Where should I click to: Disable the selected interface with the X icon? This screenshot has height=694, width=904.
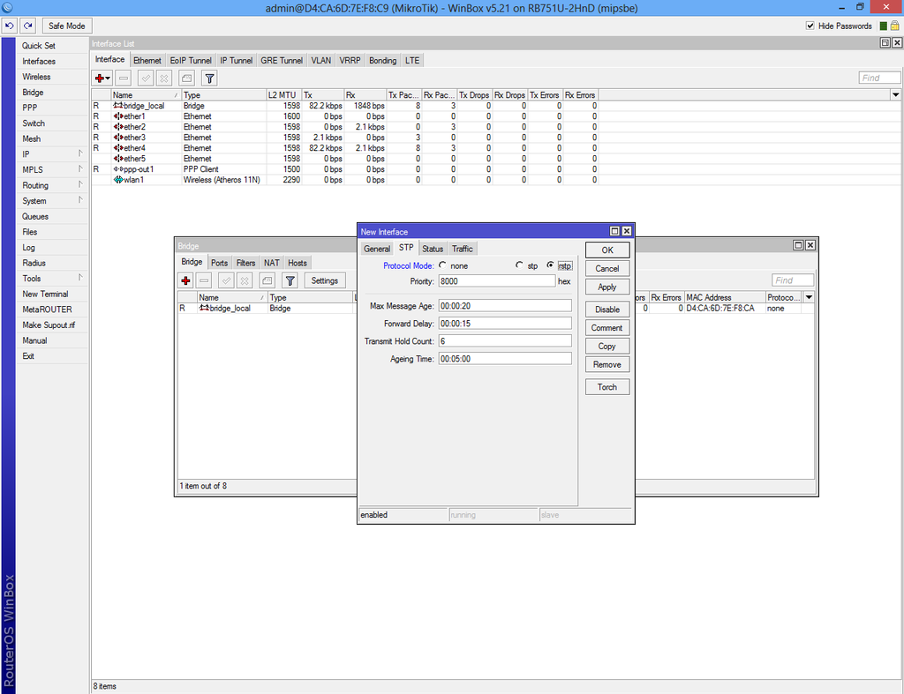click(x=162, y=78)
